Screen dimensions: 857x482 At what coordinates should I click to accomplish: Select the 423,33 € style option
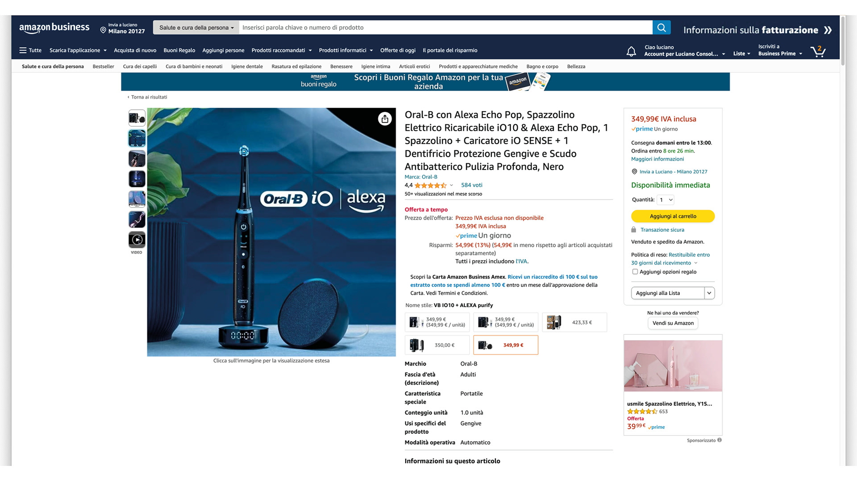click(x=574, y=322)
